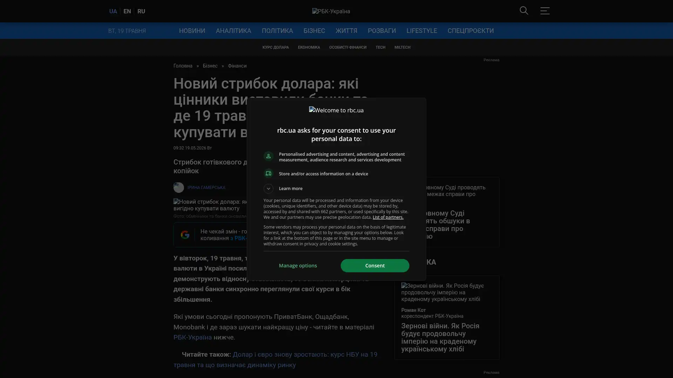This screenshot has width=673, height=378.
Task: Click the personalised advertising person icon
Action: pos(268,156)
